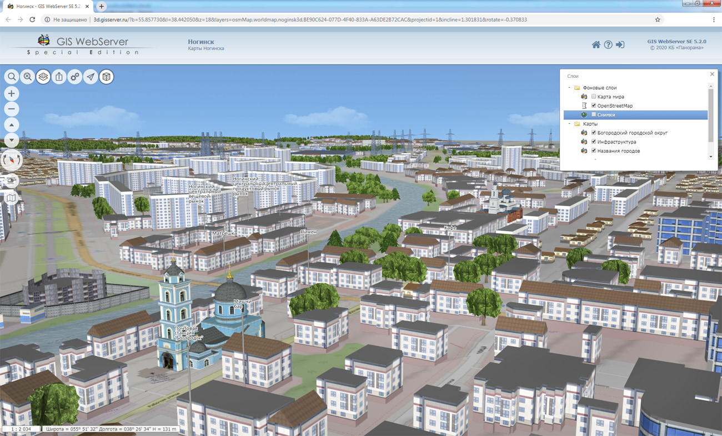
Task: Collapse the Фоновые слои folder
Action: [569, 88]
